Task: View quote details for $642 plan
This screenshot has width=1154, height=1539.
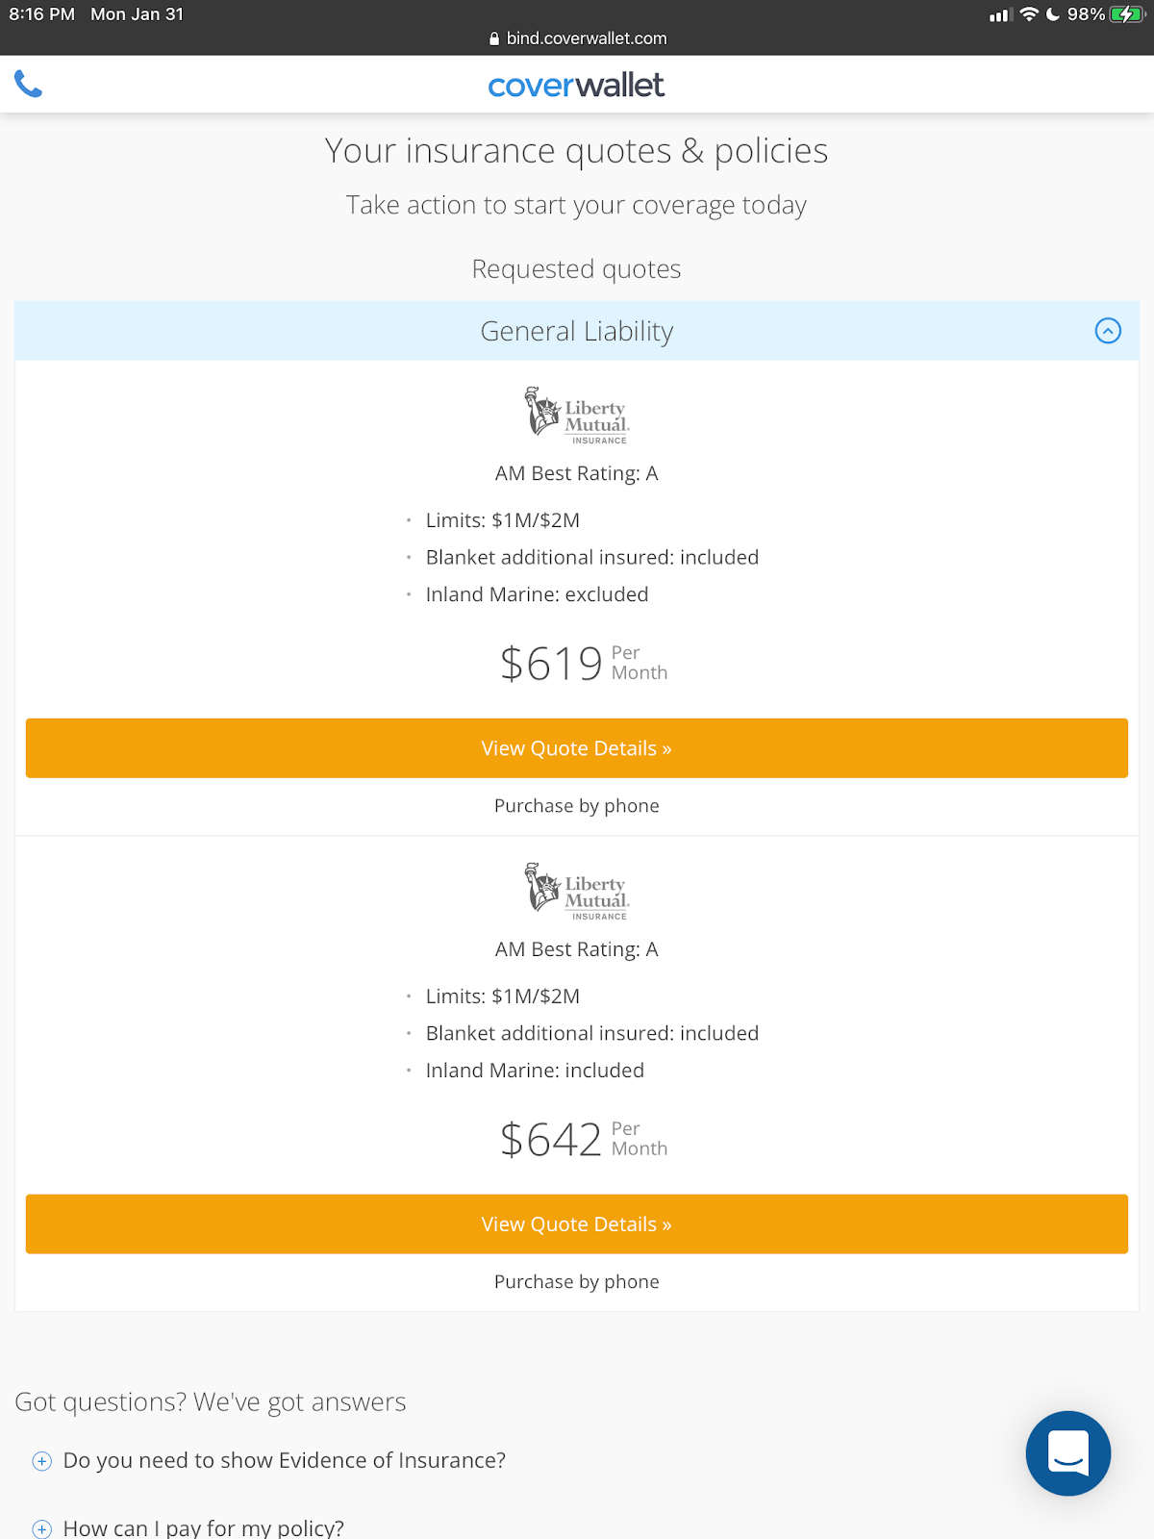Action: tap(577, 1224)
